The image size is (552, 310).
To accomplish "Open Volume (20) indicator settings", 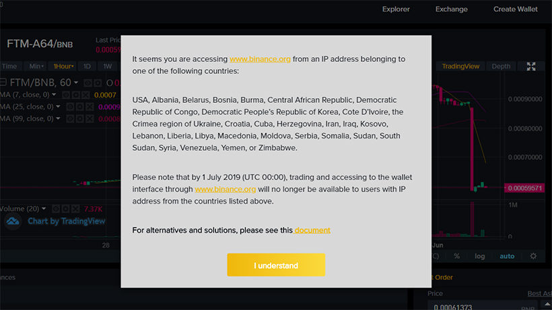I will 65,209.
